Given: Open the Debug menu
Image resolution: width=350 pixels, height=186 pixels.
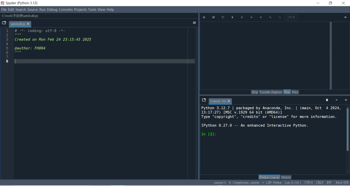Looking at the screenshot, I should point(52,10).
